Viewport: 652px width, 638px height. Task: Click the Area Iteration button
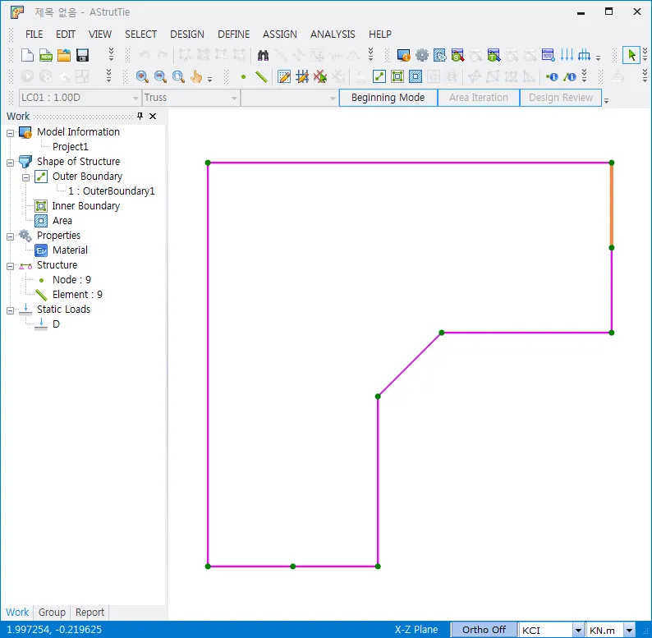pyautogui.click(x=479, y=98)
